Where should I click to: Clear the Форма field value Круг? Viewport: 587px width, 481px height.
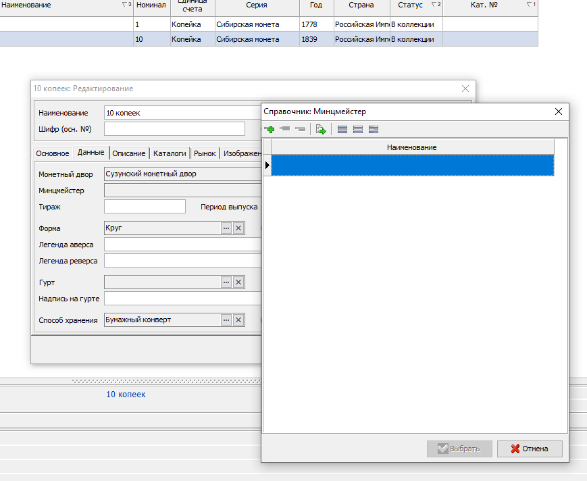tap(238, 228)
